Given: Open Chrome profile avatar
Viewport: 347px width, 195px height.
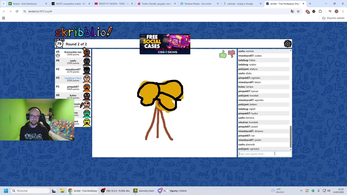Looking at the screenshot, I should click(x=336, y=11).
